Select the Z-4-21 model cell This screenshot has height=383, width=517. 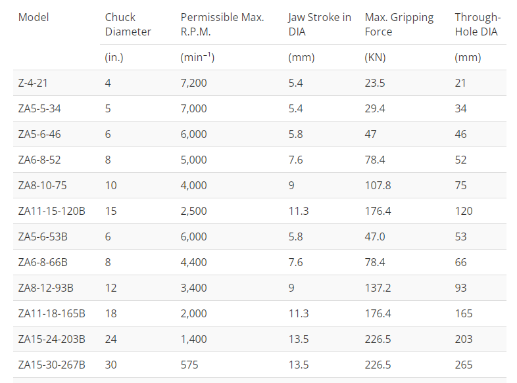click(33, 83)
